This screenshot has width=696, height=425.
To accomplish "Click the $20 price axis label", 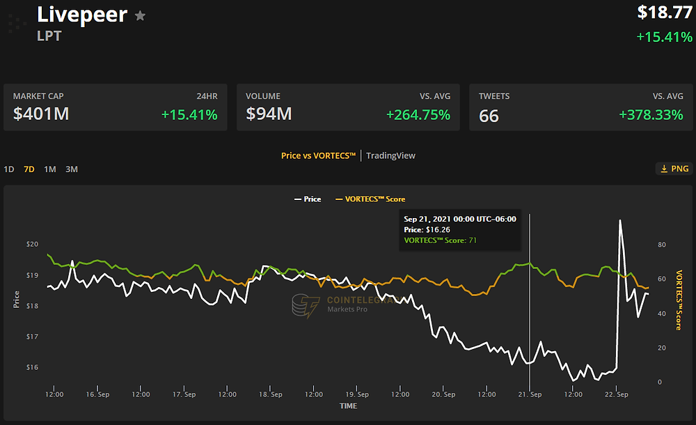I will [x=32, y=244].
